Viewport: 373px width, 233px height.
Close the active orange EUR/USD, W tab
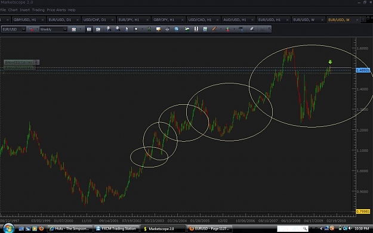coord(357,20)
